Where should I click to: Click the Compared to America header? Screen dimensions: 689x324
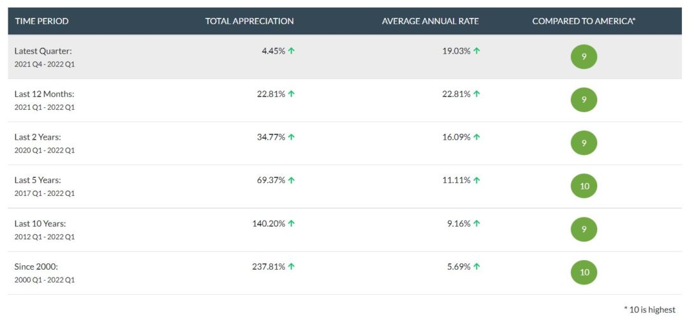[584, 21]
